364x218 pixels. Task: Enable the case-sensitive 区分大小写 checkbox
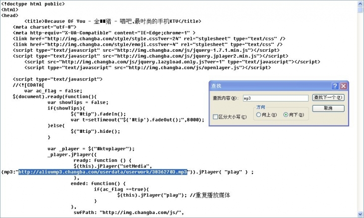point(215,117)
